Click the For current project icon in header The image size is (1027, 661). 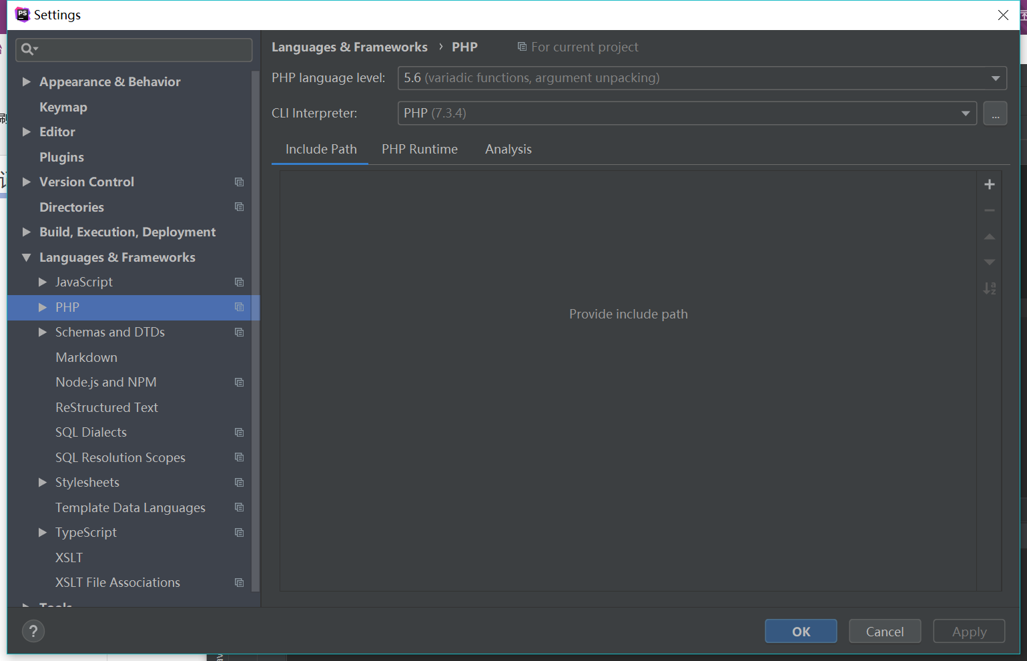522,47
